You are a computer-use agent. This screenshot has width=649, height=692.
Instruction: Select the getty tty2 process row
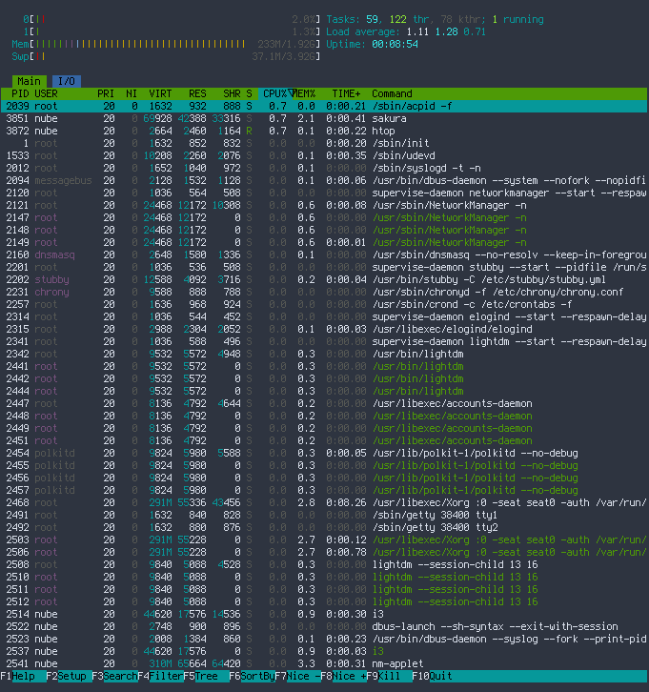click(x=324, y=527)
